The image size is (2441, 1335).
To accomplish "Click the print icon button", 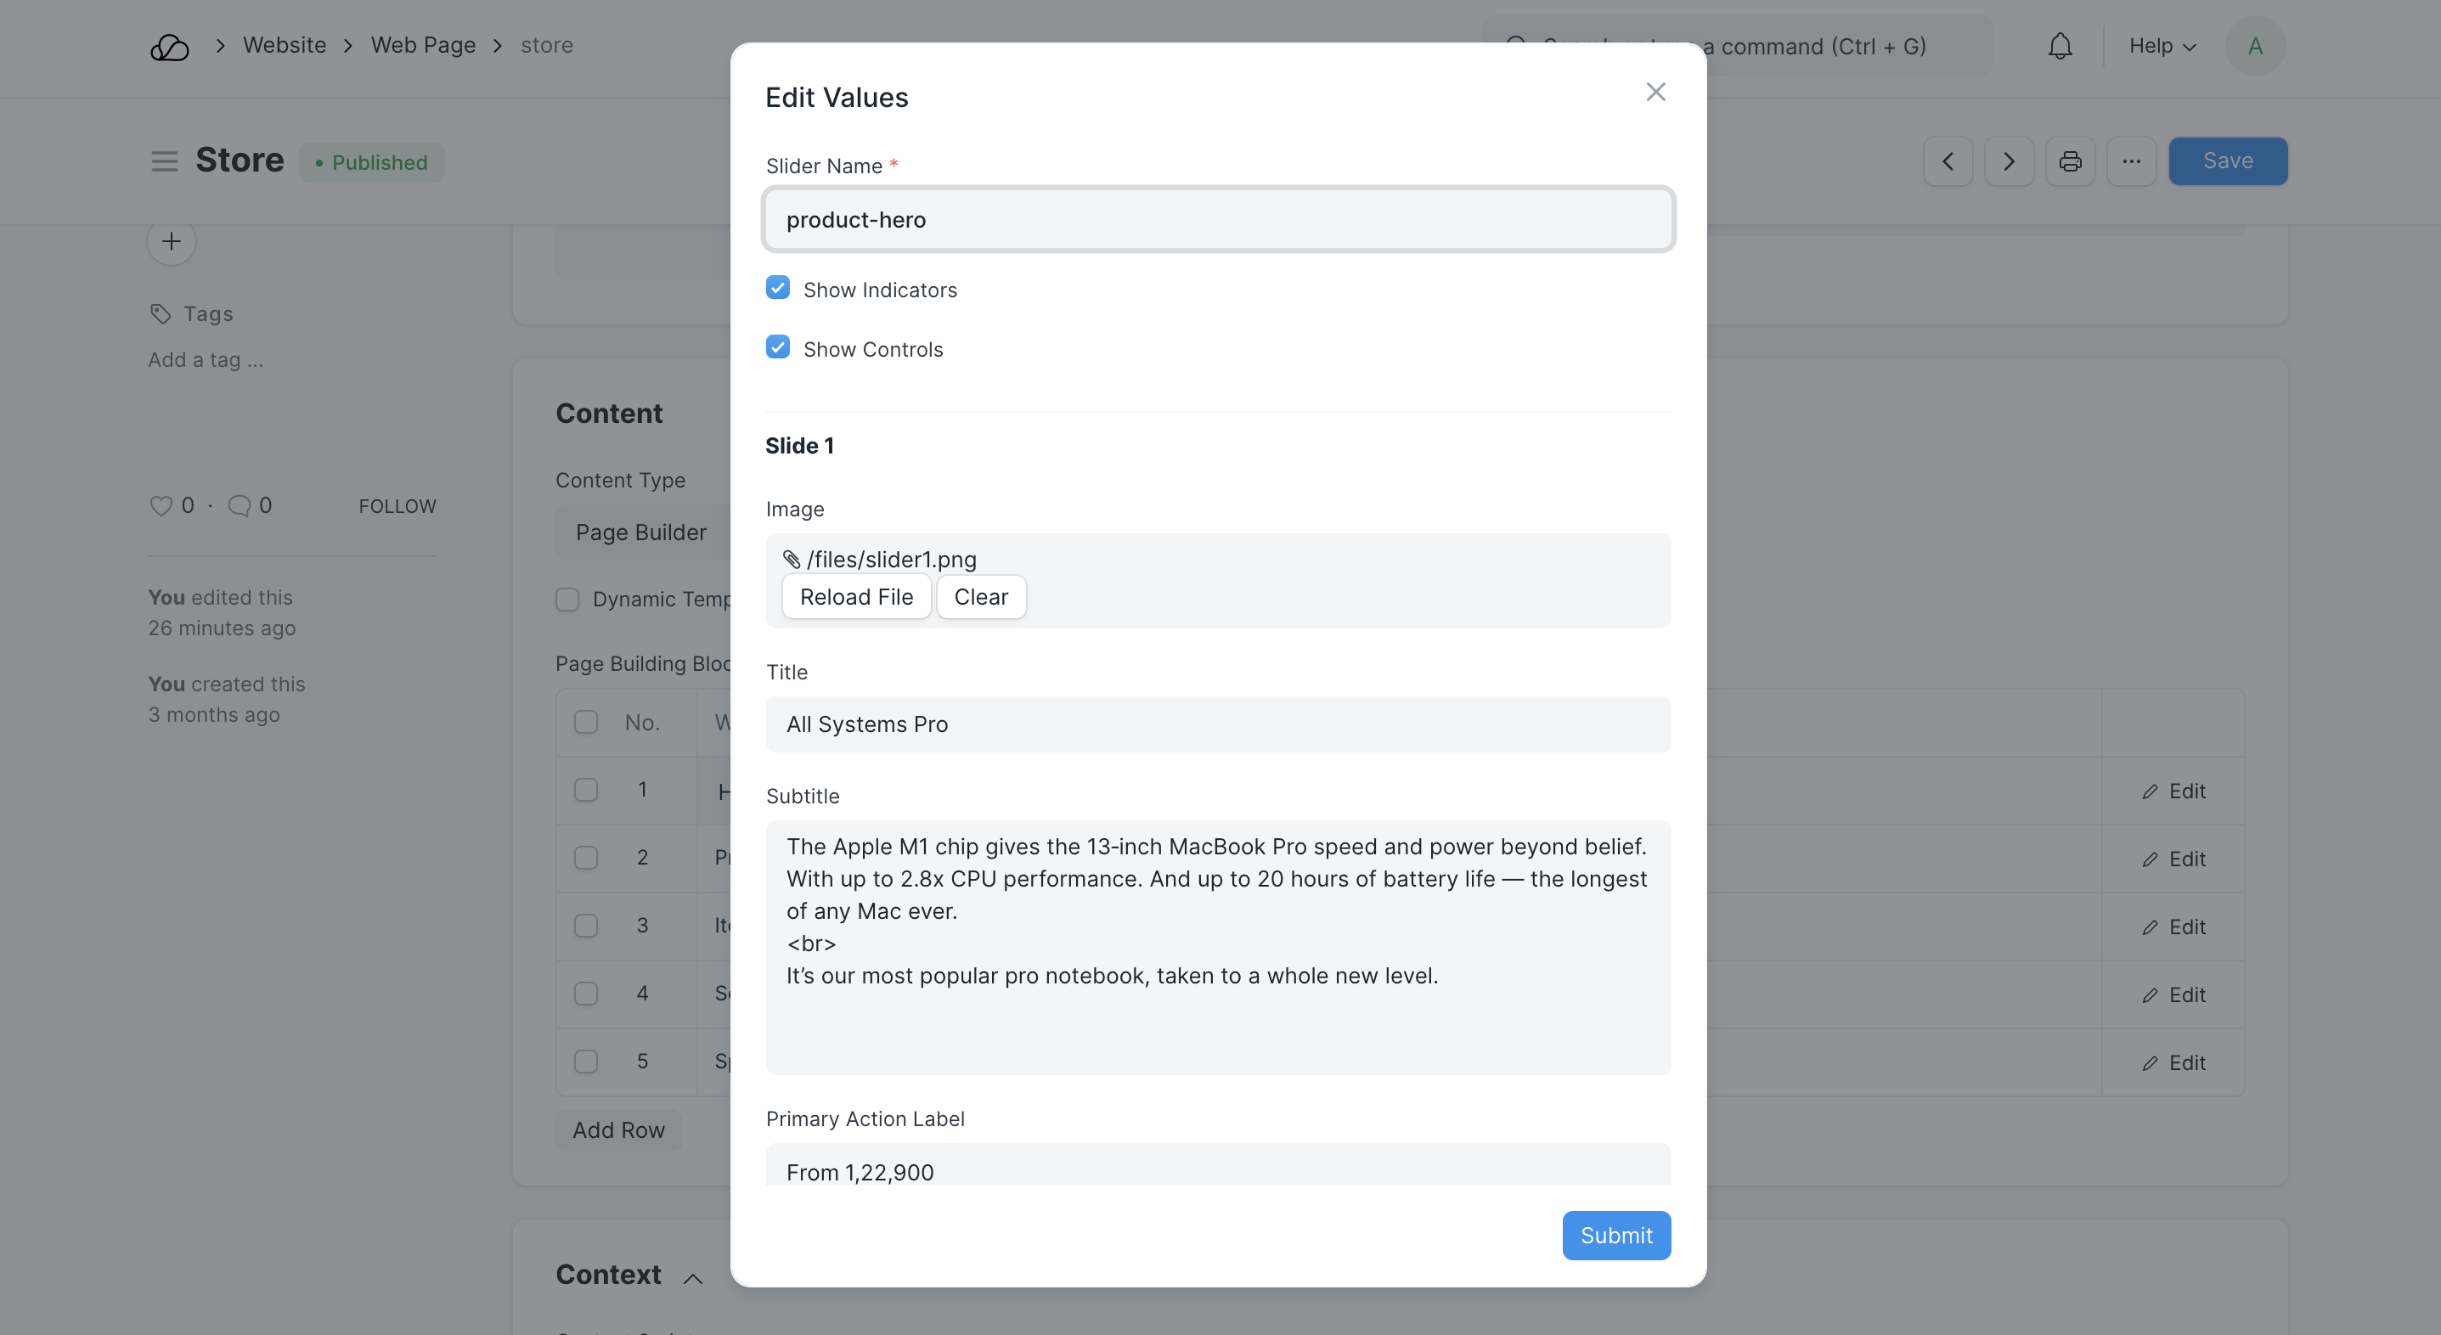I will tap(2070, 161).
